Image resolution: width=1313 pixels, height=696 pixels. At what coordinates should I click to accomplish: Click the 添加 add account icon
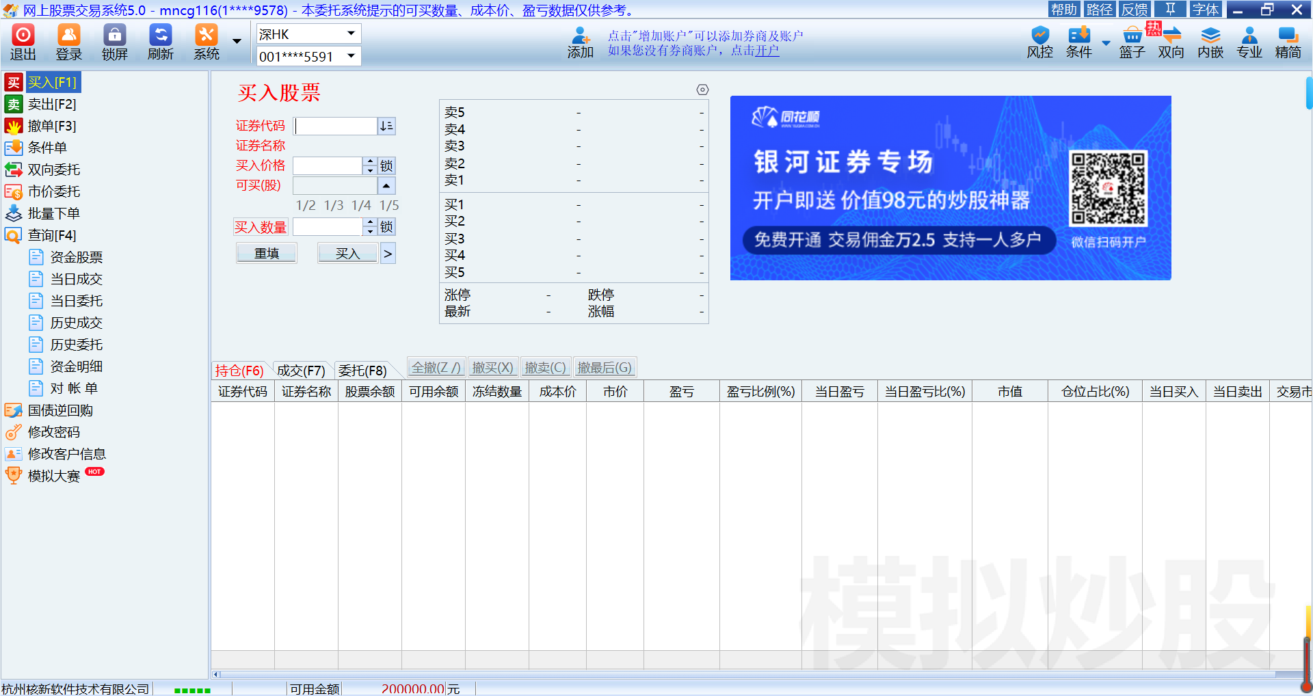[580, 36]
